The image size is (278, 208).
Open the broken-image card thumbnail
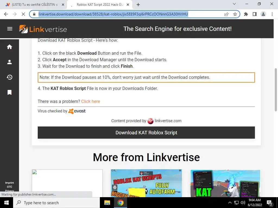(x=67, y=183)
